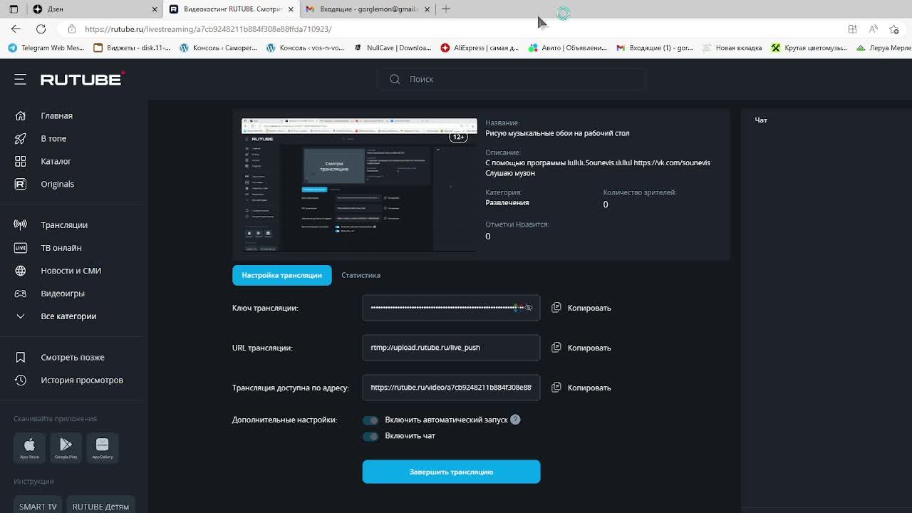The height and width of the screenshot is (513, 912).
Task: Reveal the stream key with the eye toggle
Action: pos(529,307)
